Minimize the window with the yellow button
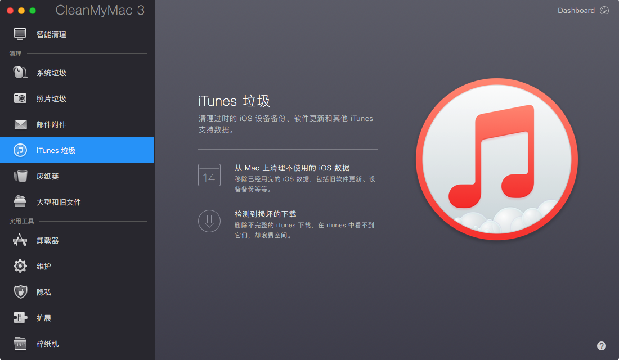The height and width of the screenshot is (360, 619). [x=21, y=11]
